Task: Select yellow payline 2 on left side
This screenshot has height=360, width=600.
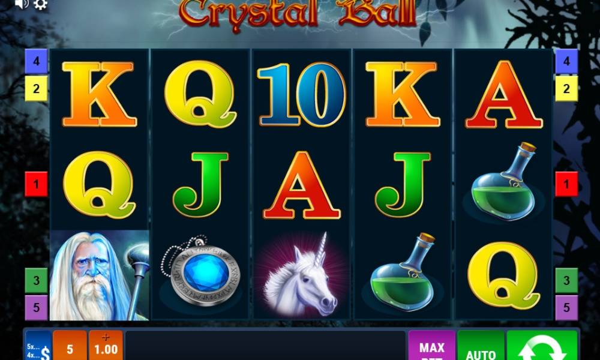Action: coord(36,89)
